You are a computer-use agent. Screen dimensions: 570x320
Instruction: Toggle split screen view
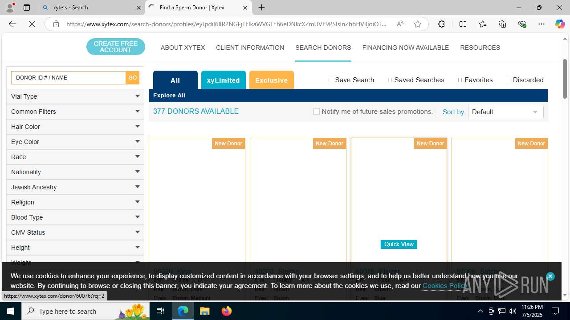tap(463, 24)
